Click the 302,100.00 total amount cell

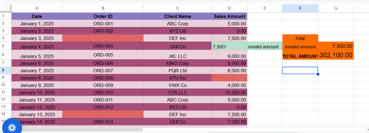(x=336, y=55)
